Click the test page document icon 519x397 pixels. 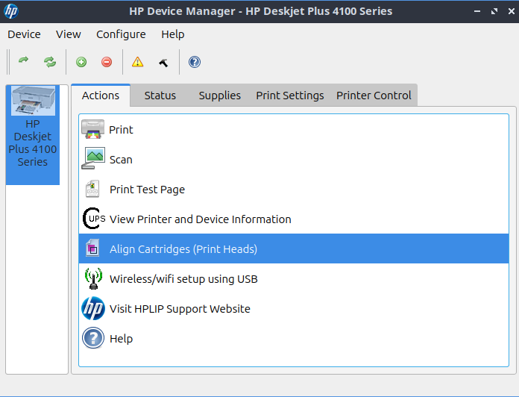(92, 189)
